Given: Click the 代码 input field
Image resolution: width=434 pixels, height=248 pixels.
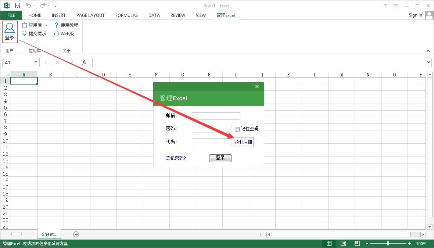Looking at the screenshot, I should [212, 142].
